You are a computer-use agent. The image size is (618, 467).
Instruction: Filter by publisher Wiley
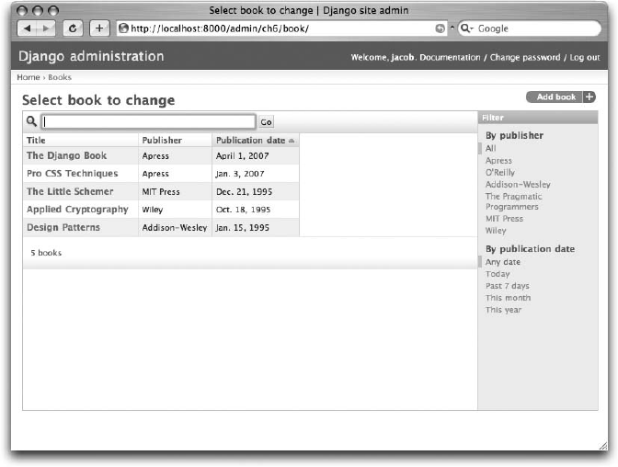pos(496,231)
